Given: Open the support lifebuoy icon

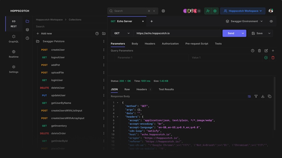Looking at the screenshot, I should [x=163, y=11].
